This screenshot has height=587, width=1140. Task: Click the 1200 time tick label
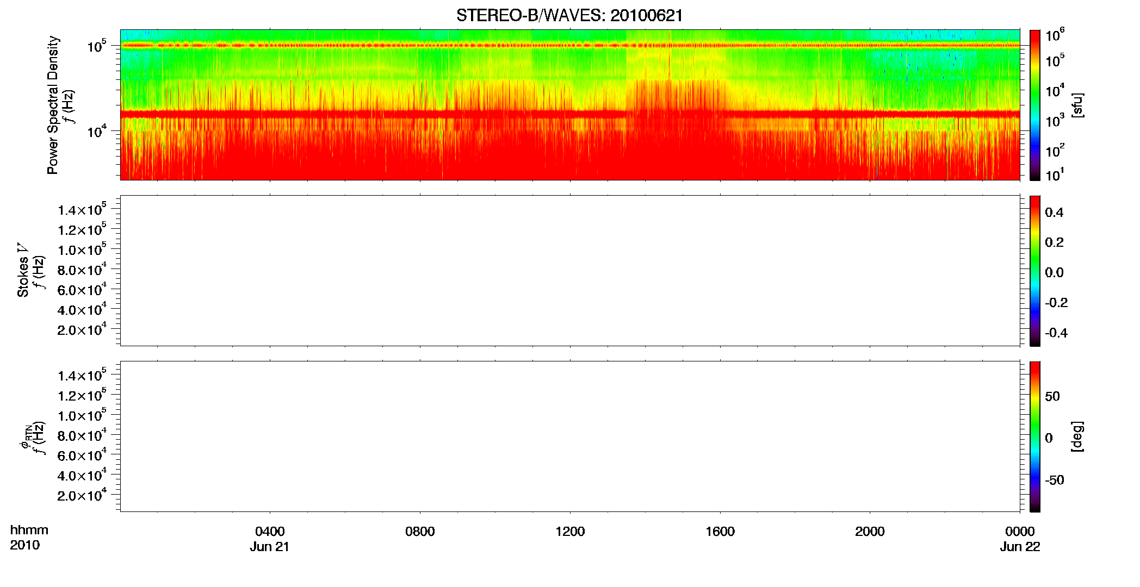coord(570,531)
